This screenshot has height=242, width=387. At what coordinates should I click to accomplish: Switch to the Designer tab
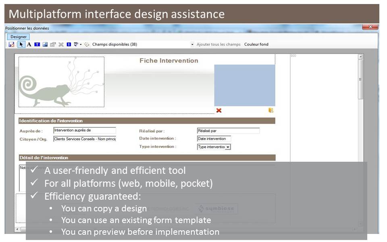point(19,37)
